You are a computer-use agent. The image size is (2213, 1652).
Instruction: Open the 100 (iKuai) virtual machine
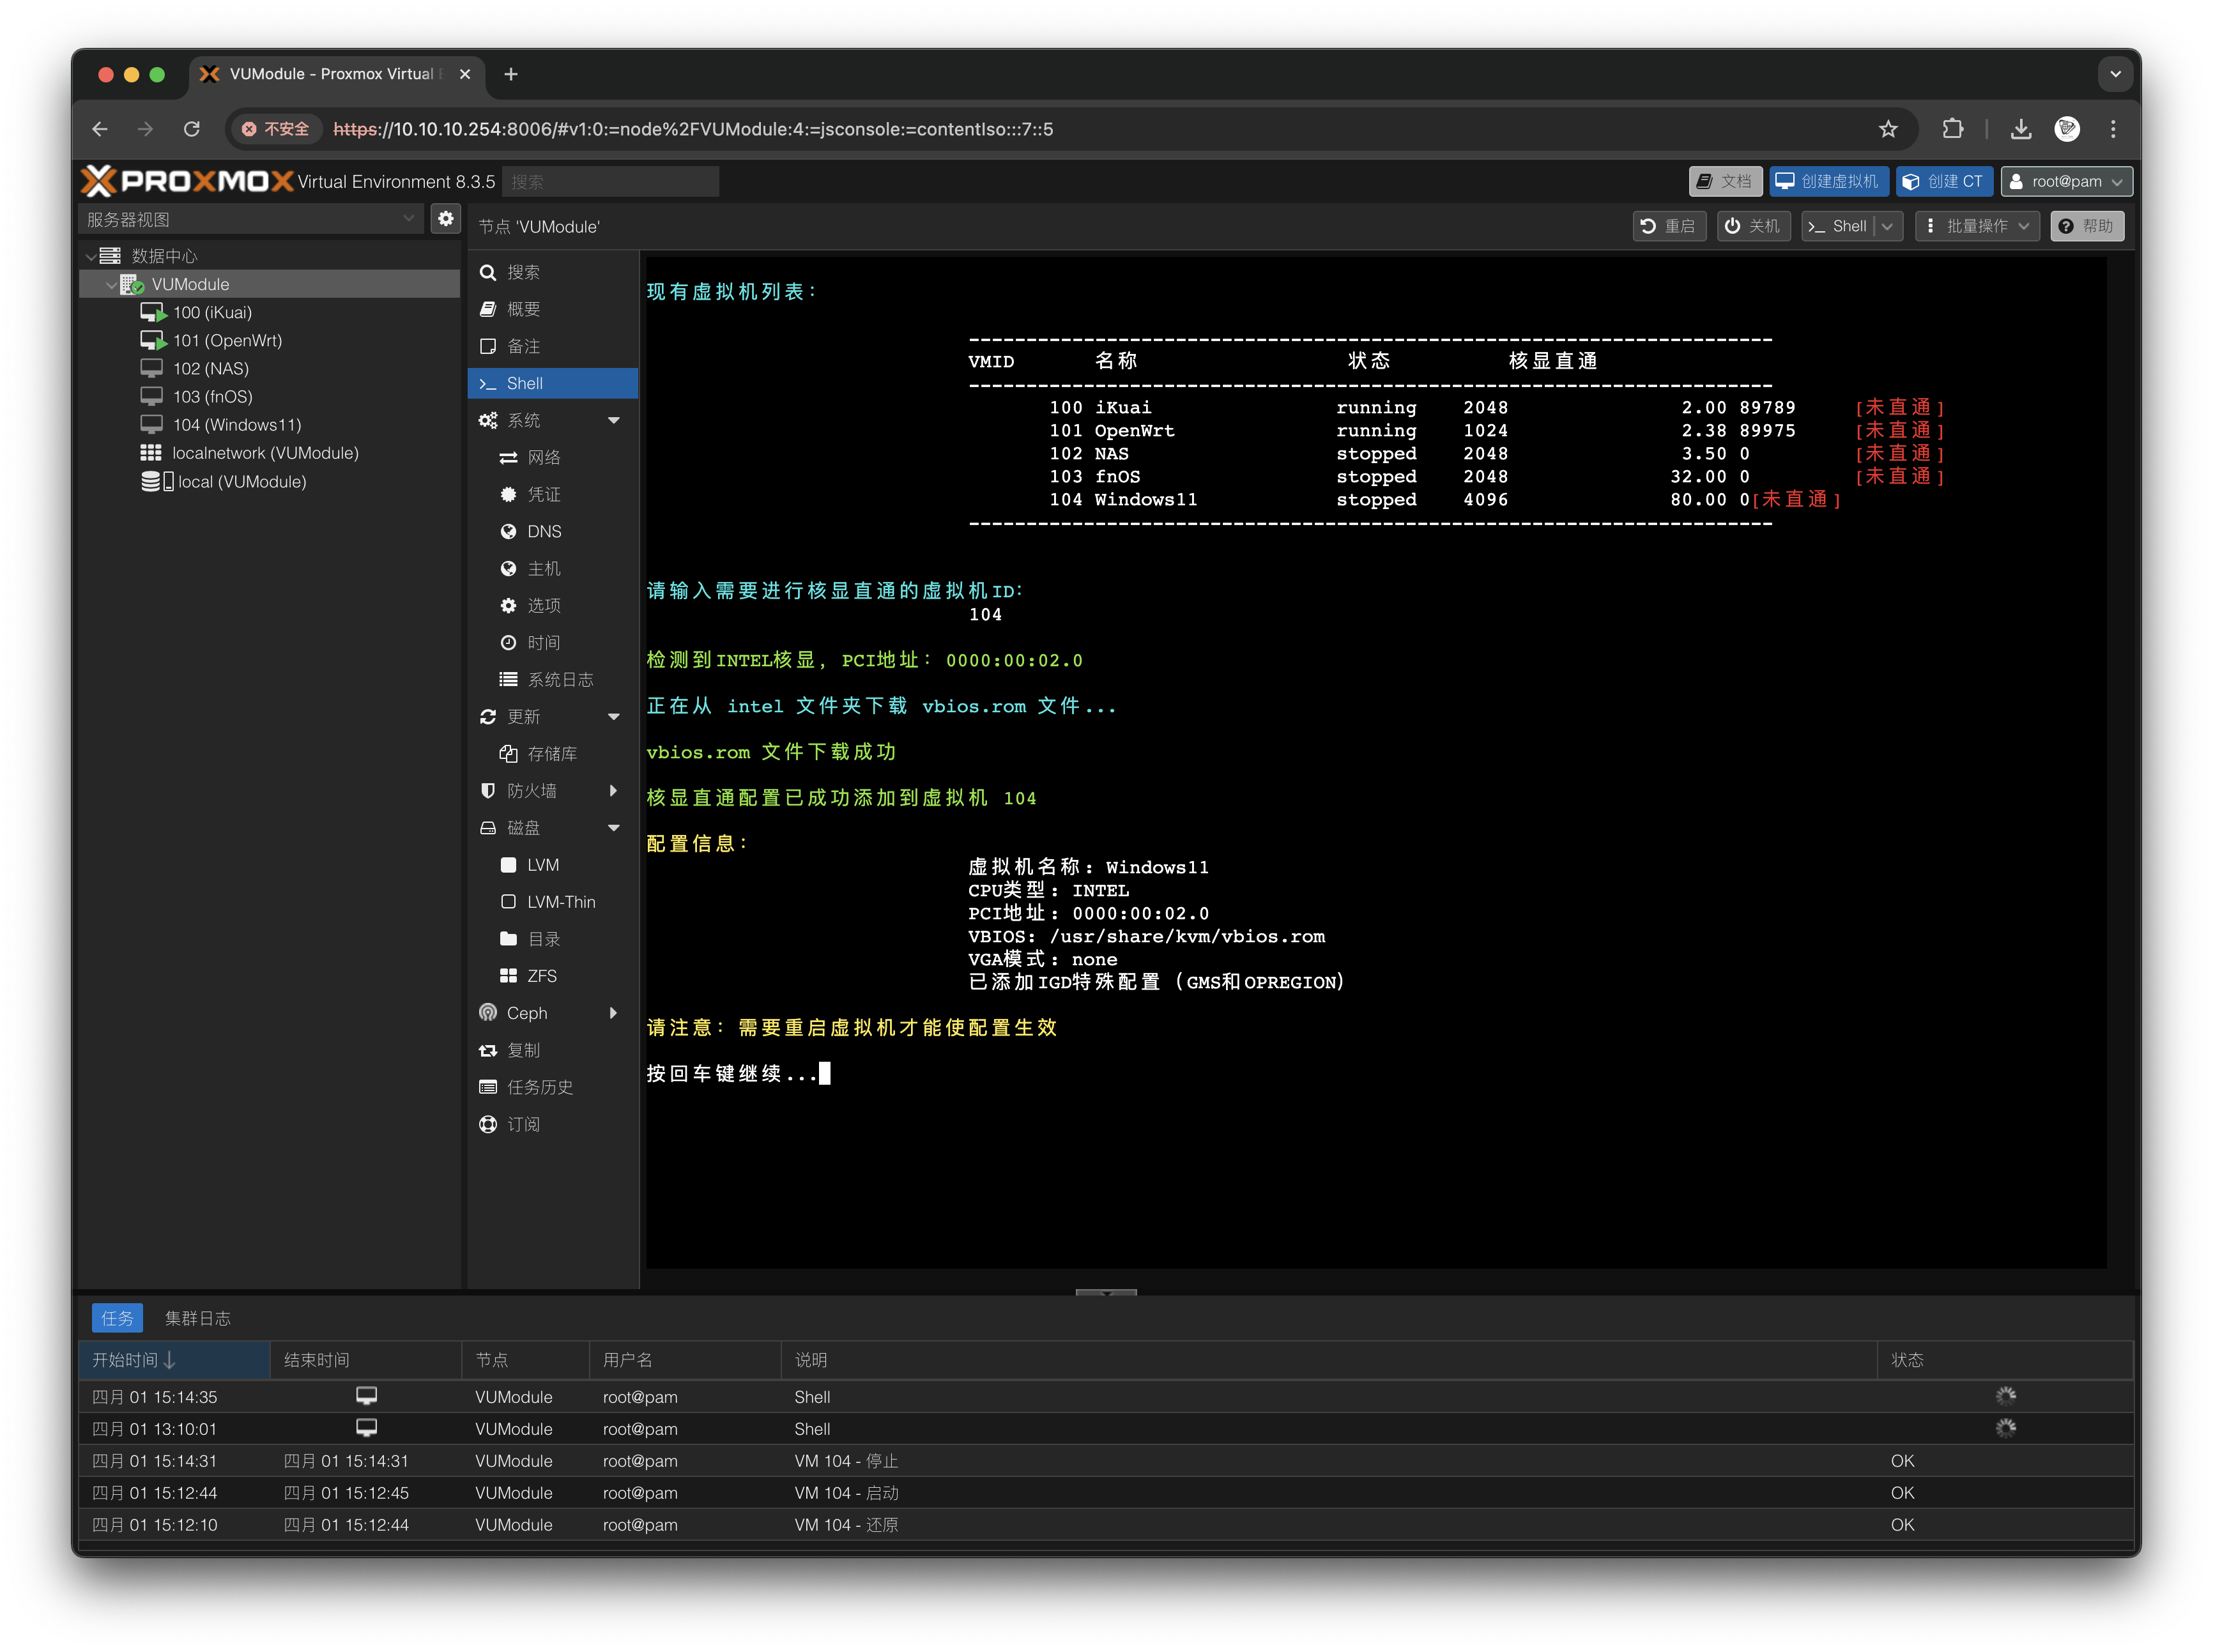click(212, 312)
